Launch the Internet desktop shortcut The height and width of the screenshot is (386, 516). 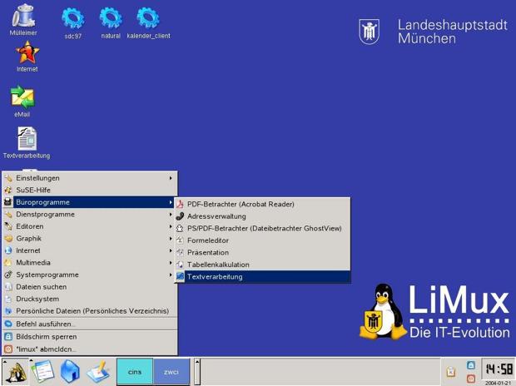click(x=27, y=53)
